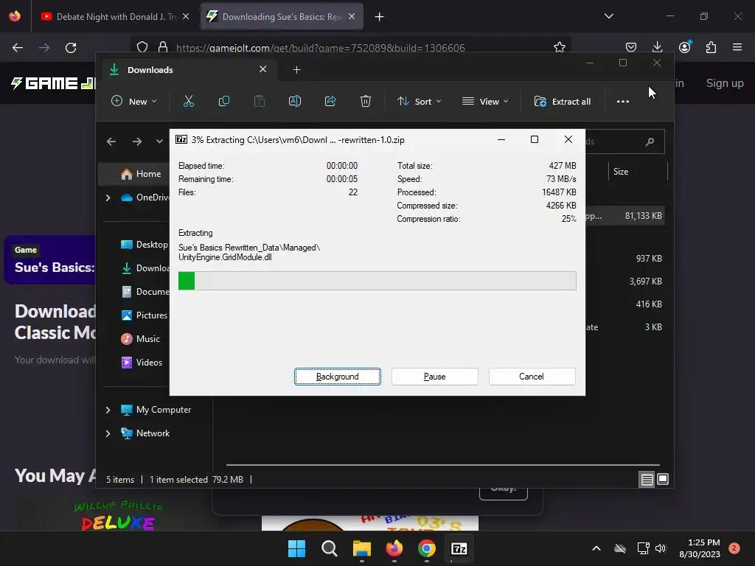Screen dimensions: 755x566
Task: Maximize the 7-Zip extracting dialog
Action: pyautogui.click(x=535, y=139)
